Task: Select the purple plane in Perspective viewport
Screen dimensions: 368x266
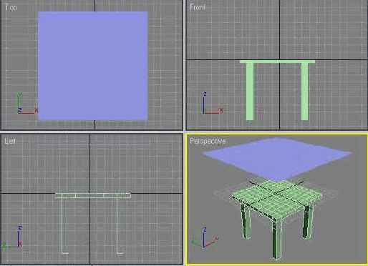Action: point(277,158)
